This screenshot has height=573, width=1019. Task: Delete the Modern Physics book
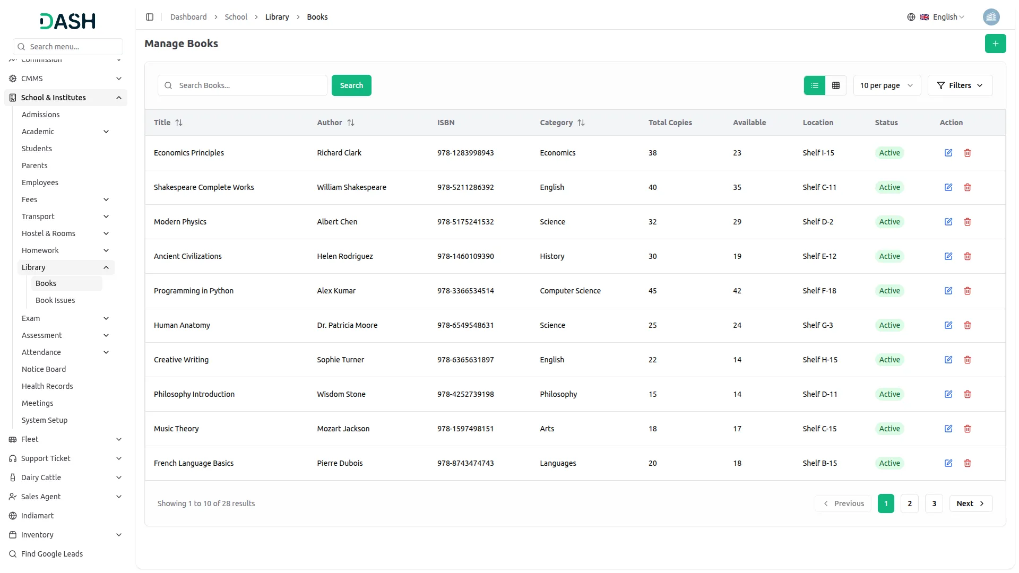pos(968,222)
